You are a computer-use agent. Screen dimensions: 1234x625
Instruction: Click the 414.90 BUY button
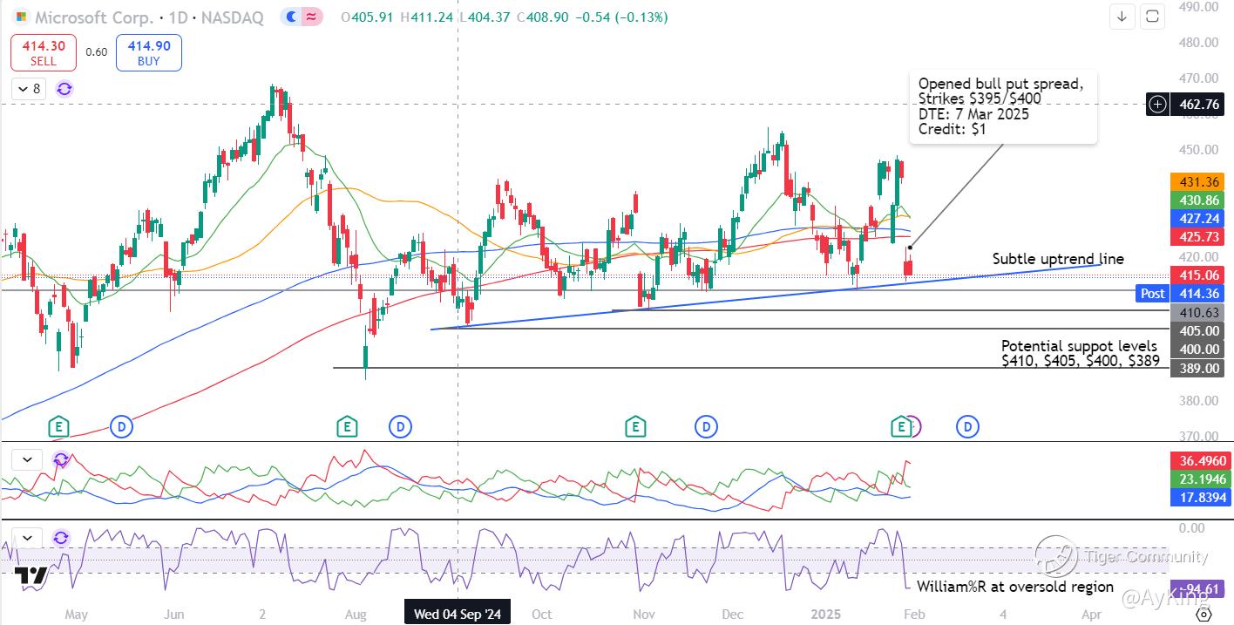[148, 52]
